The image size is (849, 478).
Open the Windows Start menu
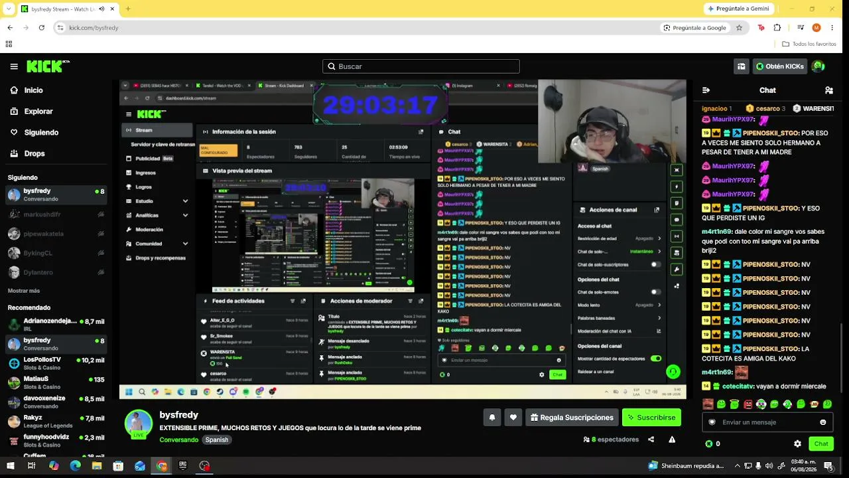tap(9, 466)
